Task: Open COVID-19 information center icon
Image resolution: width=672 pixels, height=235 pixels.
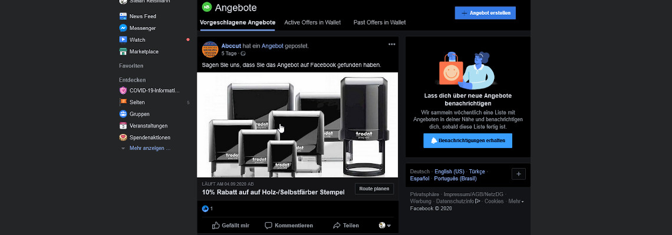Action: pyautogui.click(x=123, y=90)
